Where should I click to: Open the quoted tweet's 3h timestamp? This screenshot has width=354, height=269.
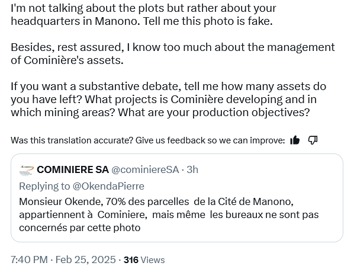(x=192, y=169)
